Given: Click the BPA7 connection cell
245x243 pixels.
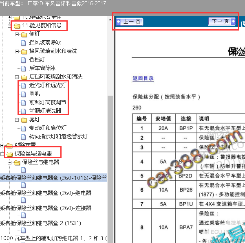Looking at the screenshot, I should point(186,227).
